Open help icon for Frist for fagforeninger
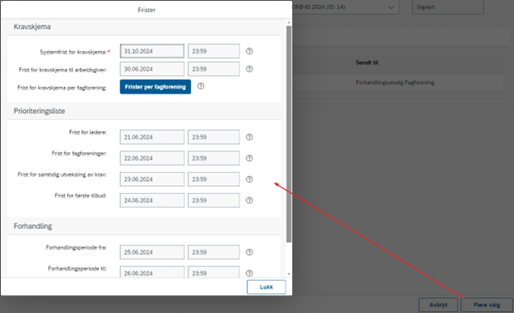Viewport: 514px width, 313px height. coord(250,158)
